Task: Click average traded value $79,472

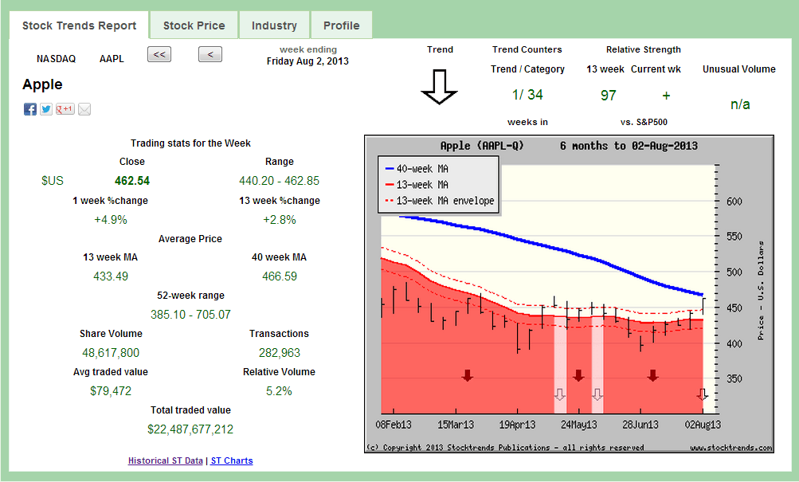Action: (111, 391)
